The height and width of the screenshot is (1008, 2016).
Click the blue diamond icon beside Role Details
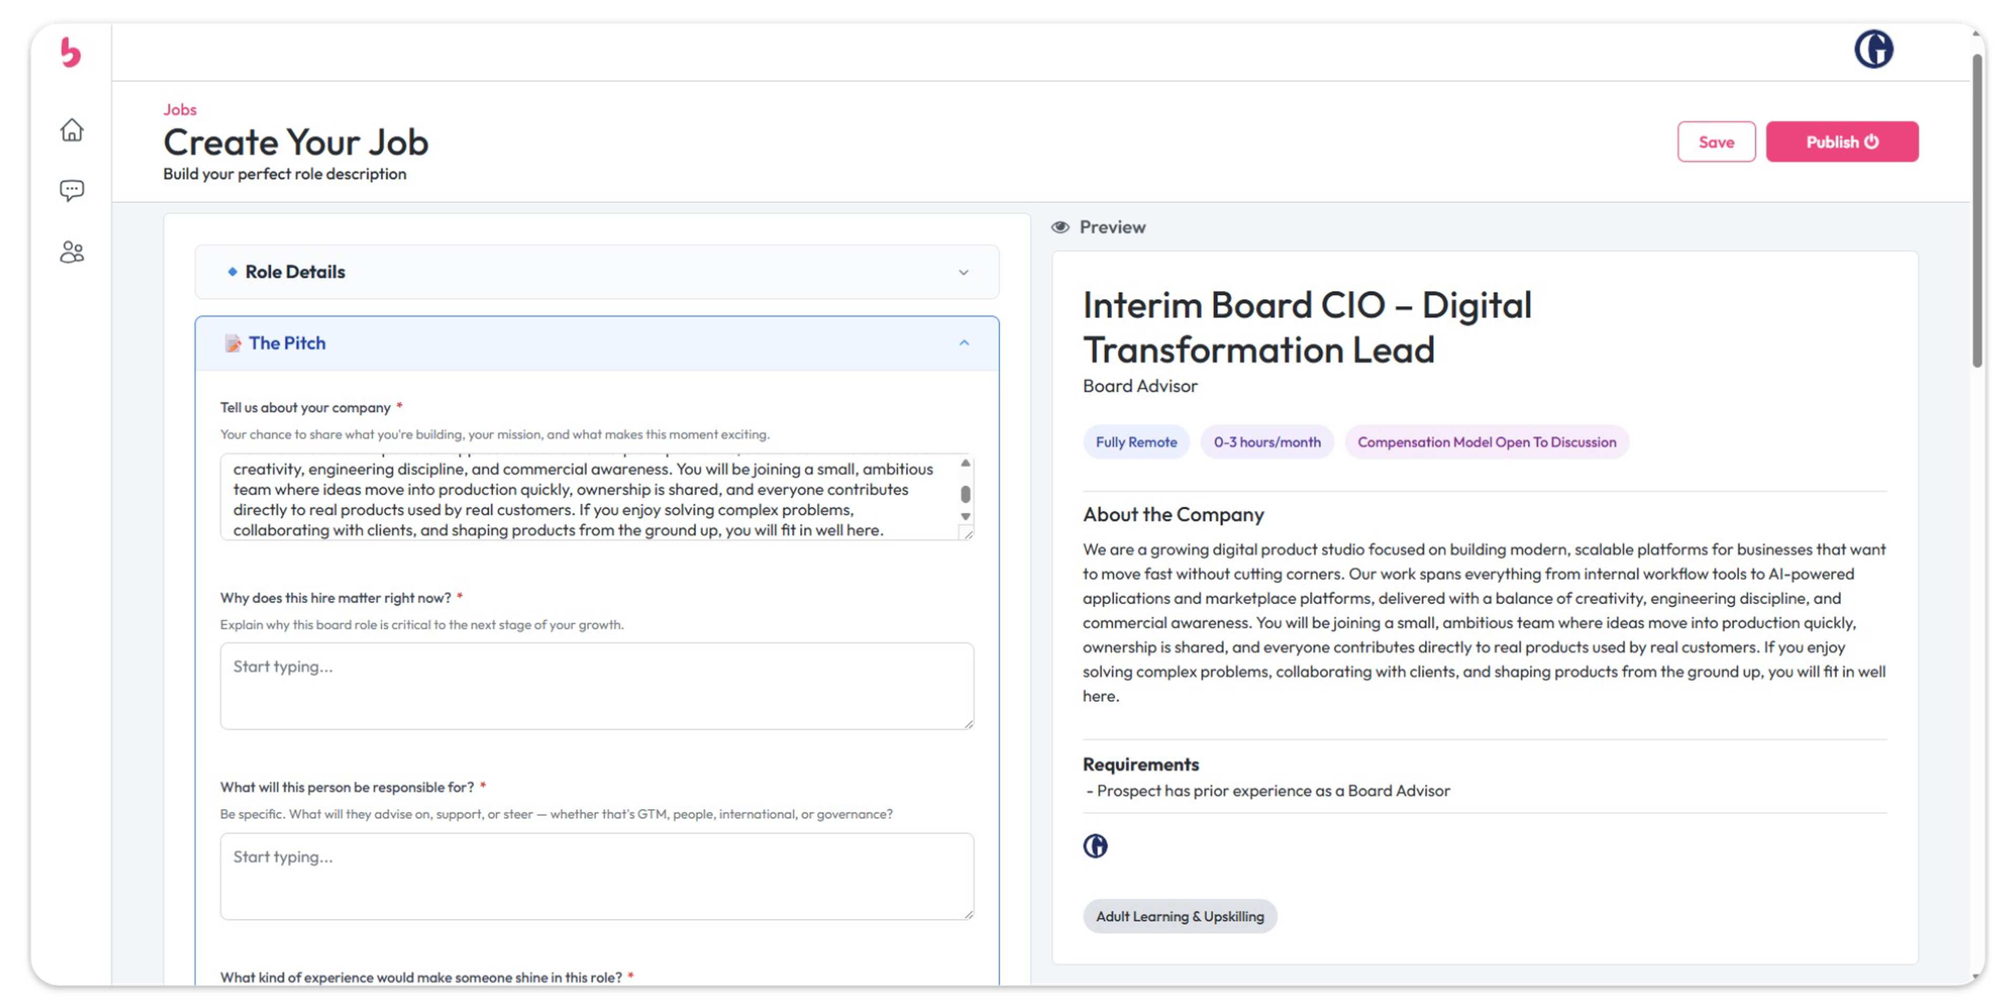(x=233, y=271)
